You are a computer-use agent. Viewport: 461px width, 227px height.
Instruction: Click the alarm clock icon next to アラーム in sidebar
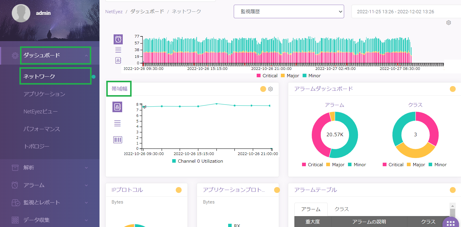point(15,185)
